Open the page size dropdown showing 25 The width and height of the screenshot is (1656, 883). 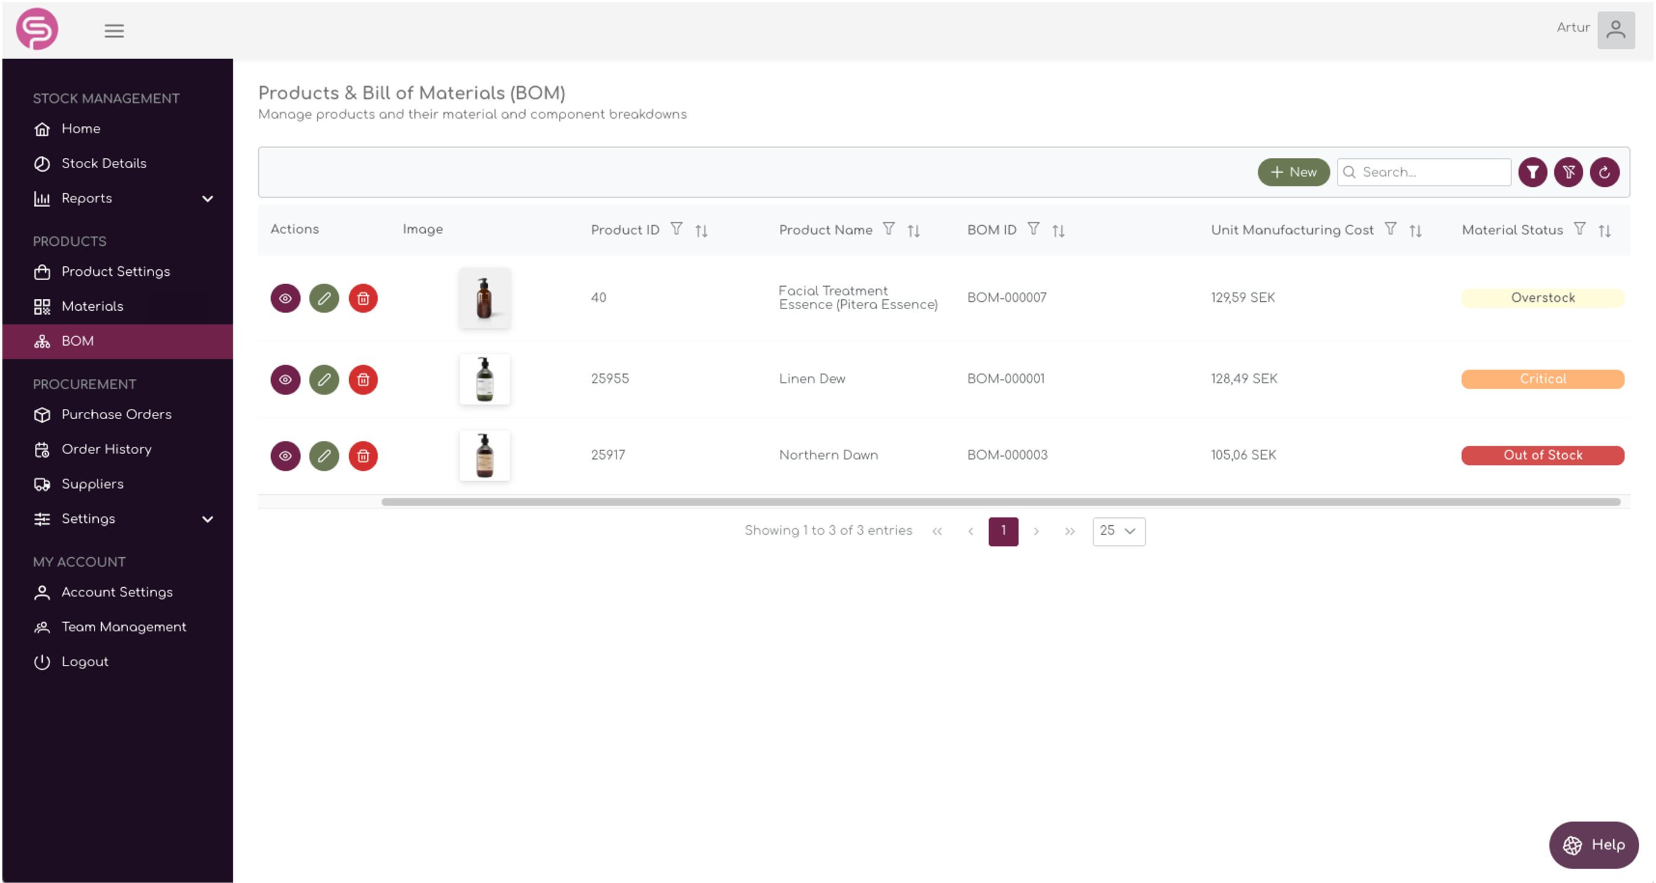(x=1119, y=531)
